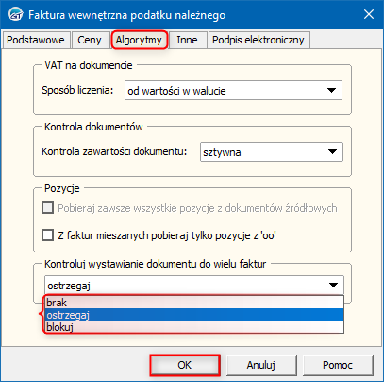Click the Anuluj button
The image size is (384, 382).
(x=261, y=365)
